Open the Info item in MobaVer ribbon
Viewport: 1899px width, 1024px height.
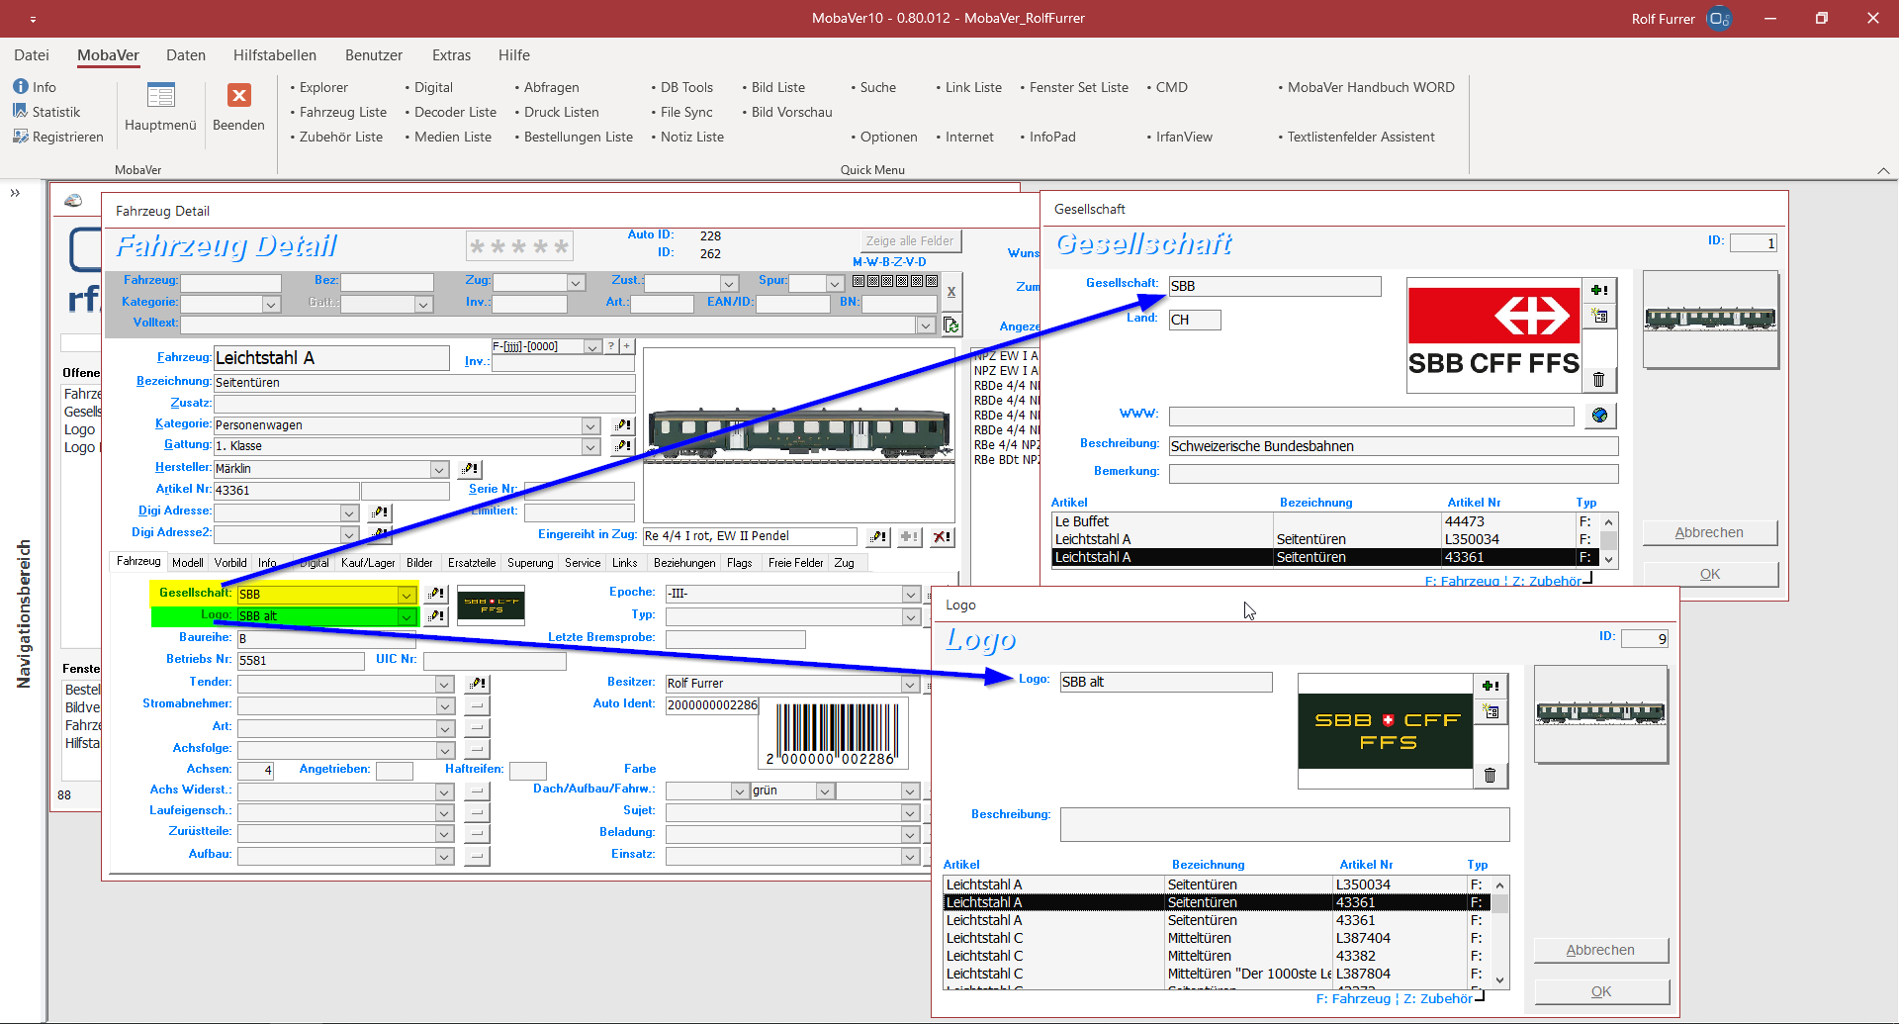pos(35,87)
